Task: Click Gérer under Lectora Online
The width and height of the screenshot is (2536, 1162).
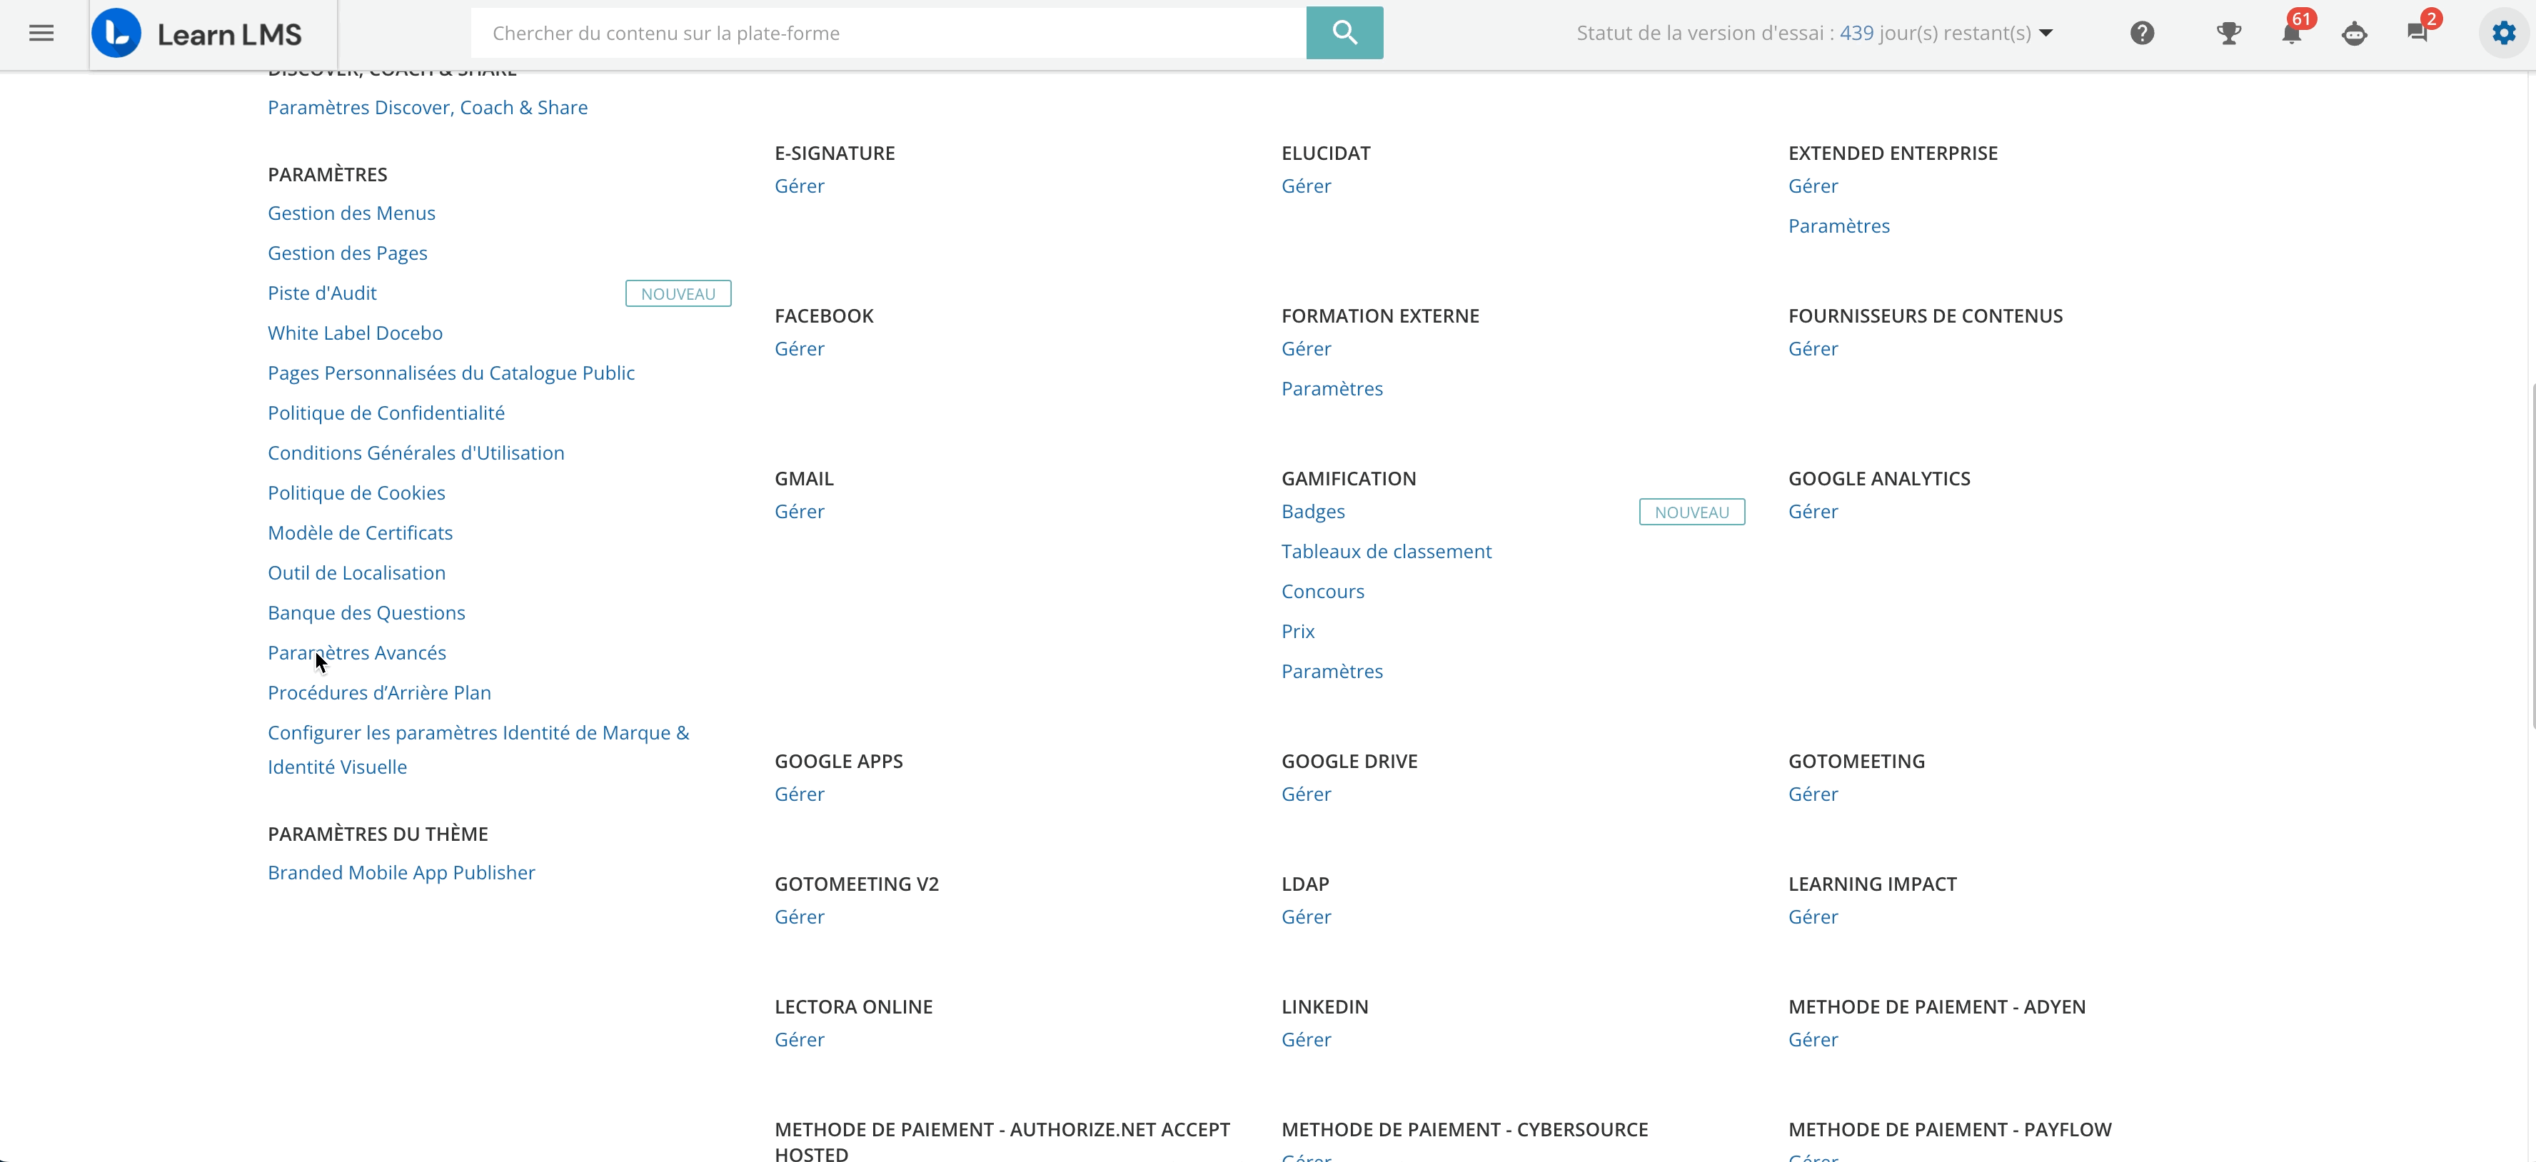Action: [x=800, y=1040]
